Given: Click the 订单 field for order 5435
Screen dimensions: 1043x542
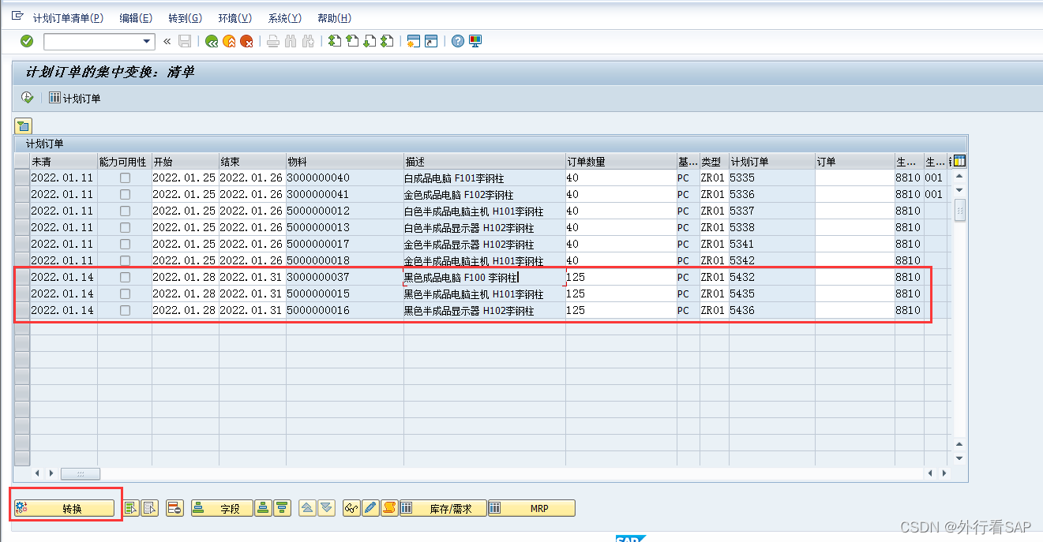Looking at the screenshot, I should coord(855,294).
